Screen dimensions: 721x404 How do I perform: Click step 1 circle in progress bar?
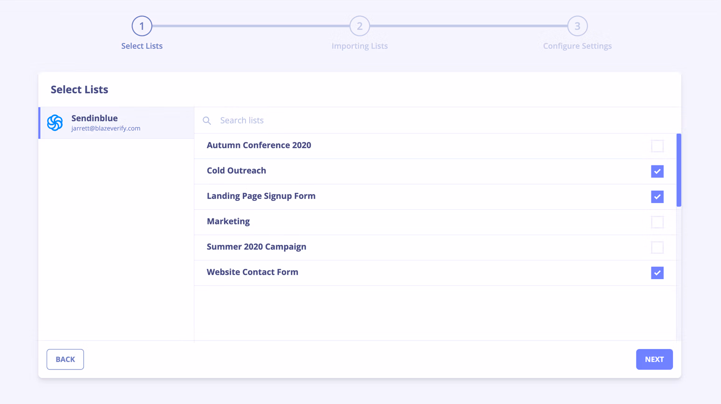tap(142, 26)
